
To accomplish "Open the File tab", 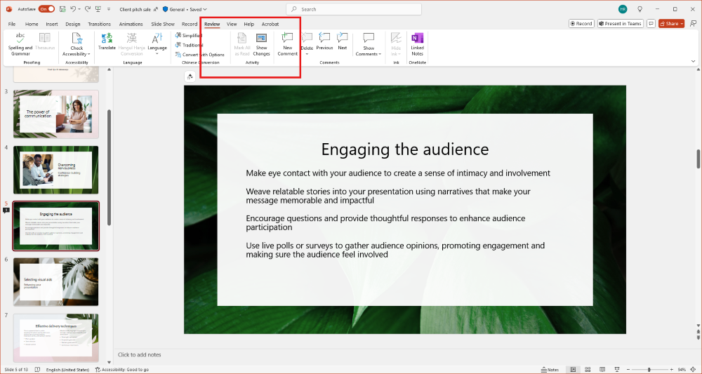I will point(12,24).
